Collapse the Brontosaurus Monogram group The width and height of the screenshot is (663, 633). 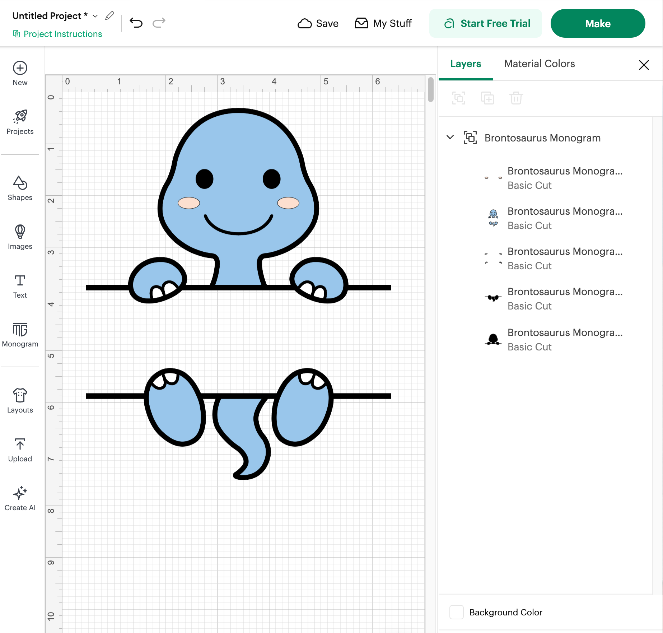pyautogui.click(x=450, y=138)
